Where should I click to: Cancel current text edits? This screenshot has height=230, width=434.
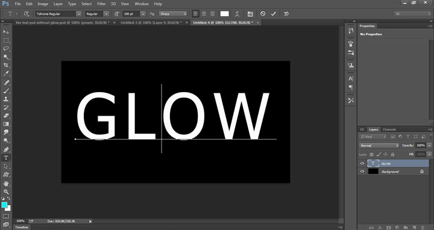263,13
